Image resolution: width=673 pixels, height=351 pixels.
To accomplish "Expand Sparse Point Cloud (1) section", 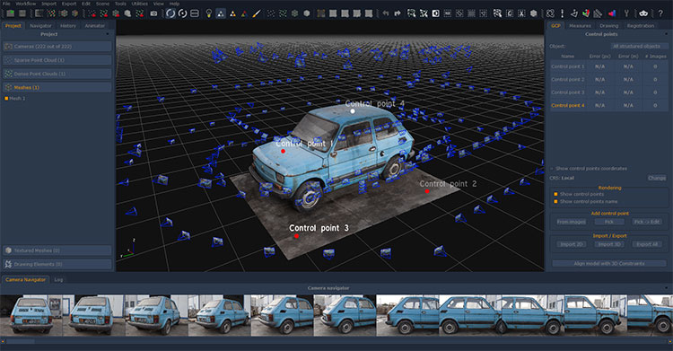I will [57, 60].
